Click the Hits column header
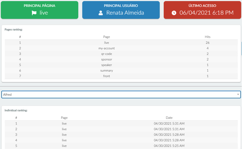This screenshot has width=242, height=149. click(x=208, y=37)
